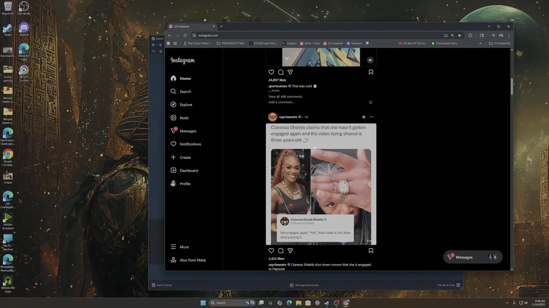Click Add a comment field
This screenshot has height=308, width=549.
pos(281,102)
